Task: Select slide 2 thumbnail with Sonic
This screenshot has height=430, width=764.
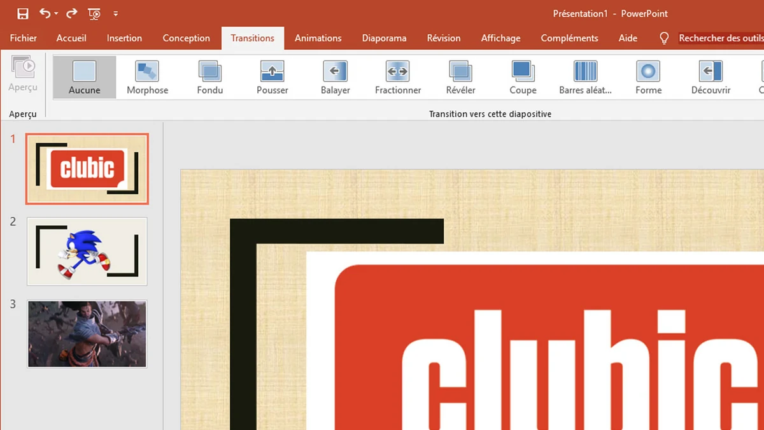Action: click(x=87, y=252)
